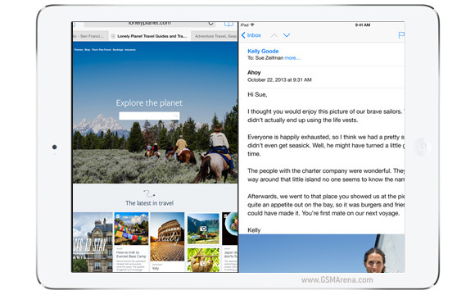Tap the Safari reload icon

pyautogui.click(x=210, y=23)
